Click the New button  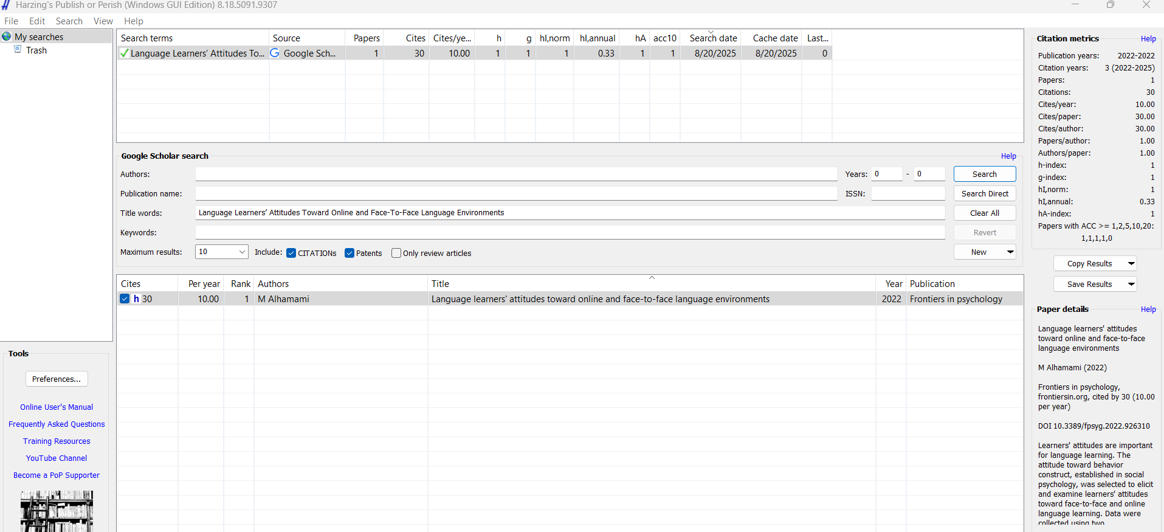click(x=979, y=252)
